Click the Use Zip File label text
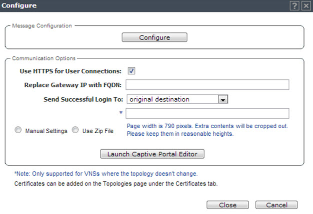Screen dimensions: 313x214 pos(98,131)
